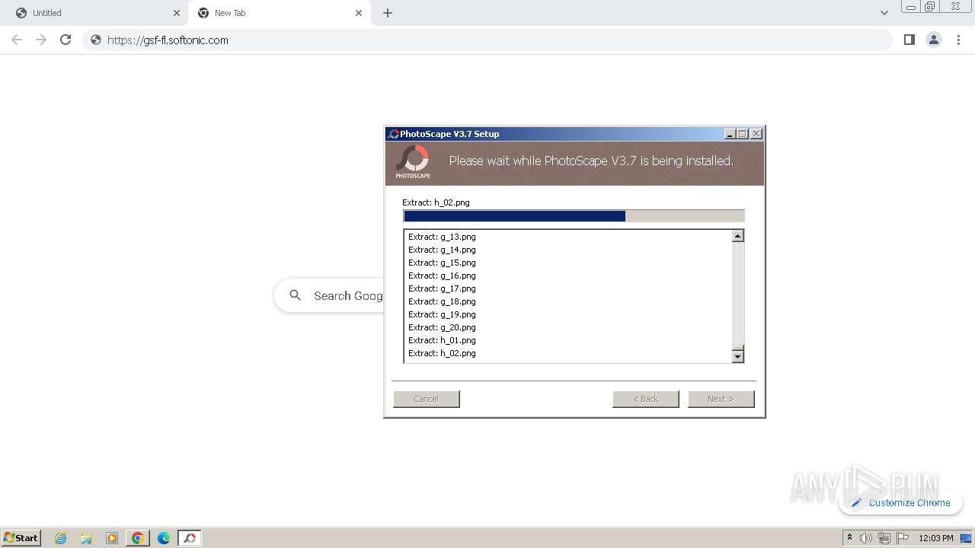The image size is (975, 548).
Task: Click the Next button in Setup
Action: pyautogui.click(x=721, y=399)
